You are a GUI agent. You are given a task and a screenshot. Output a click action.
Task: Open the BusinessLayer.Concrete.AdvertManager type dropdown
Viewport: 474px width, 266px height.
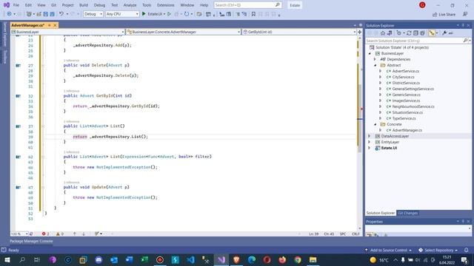pos(183,32)
